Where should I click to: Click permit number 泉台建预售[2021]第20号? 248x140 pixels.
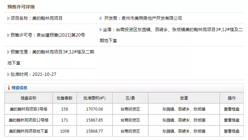coord(61,35)
